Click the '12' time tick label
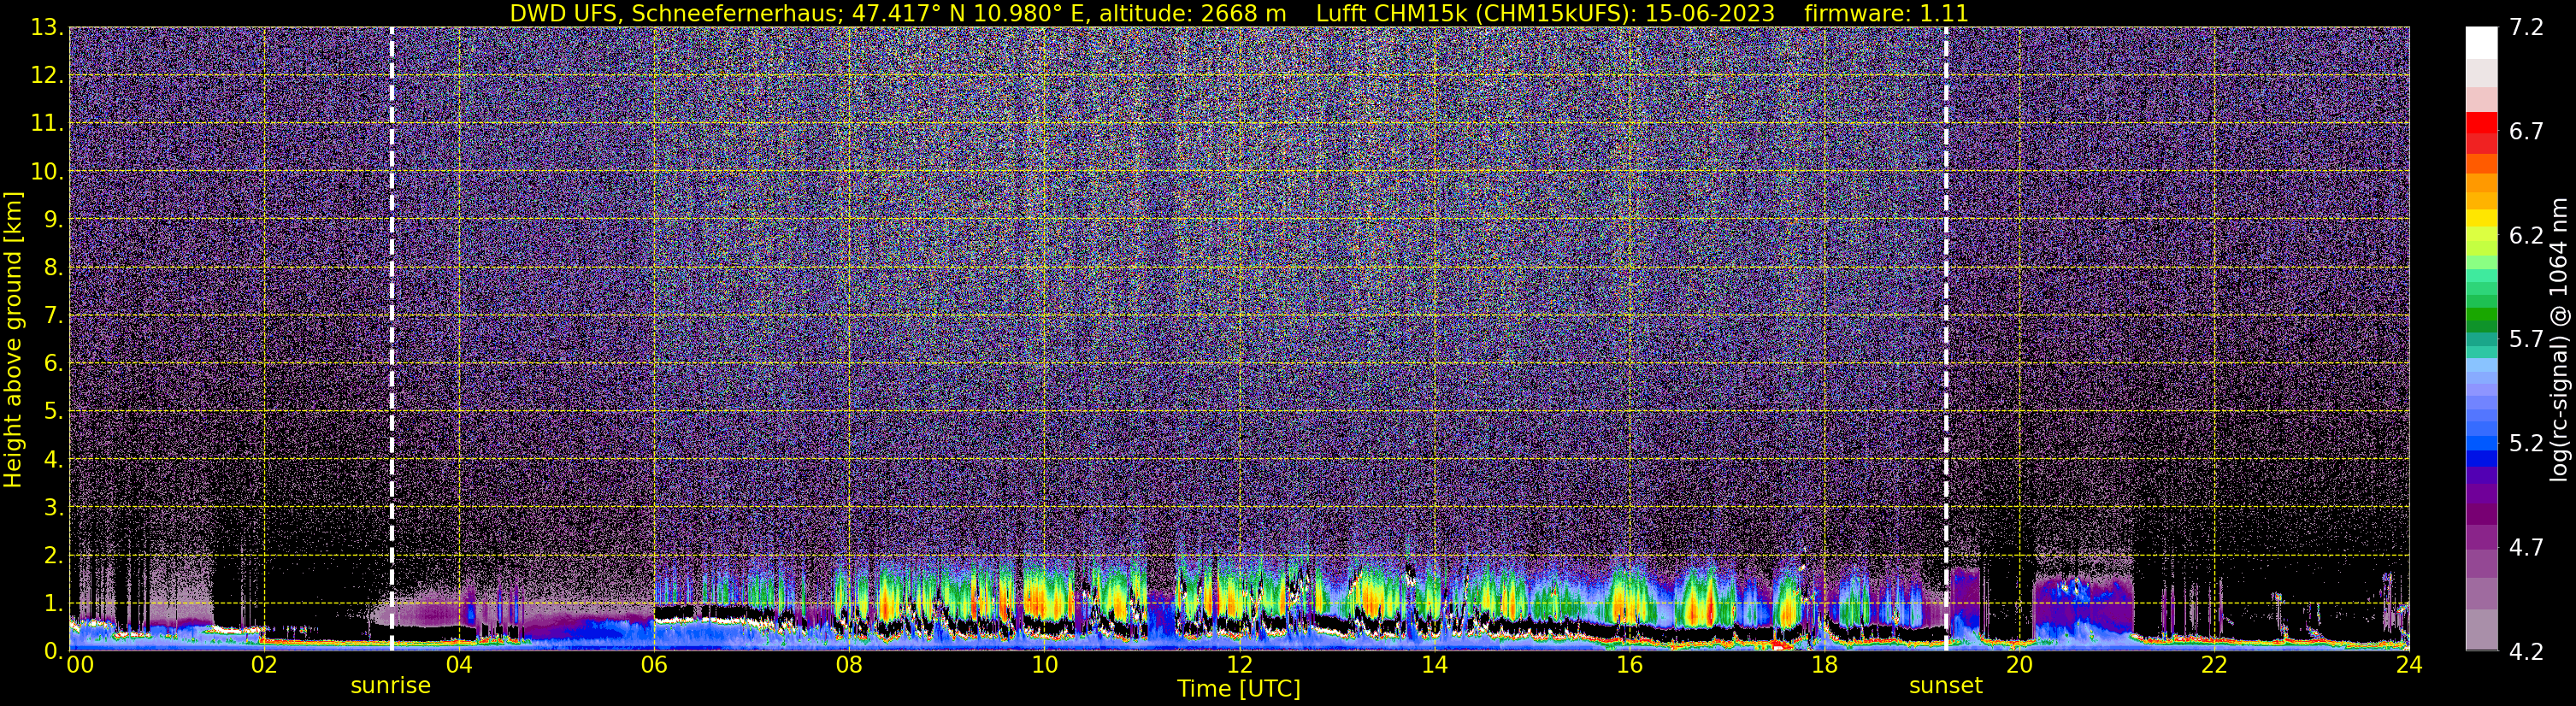 click(x=1238, y=665)
